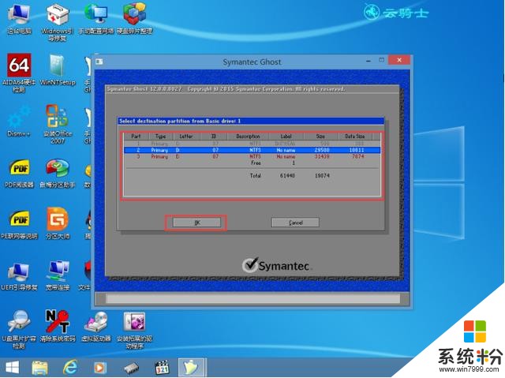
Task: Open 手动配置网络 desktop icon
Action: (96, 19)
